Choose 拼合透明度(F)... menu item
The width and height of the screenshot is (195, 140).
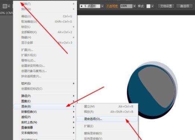(x=45, y=76)
